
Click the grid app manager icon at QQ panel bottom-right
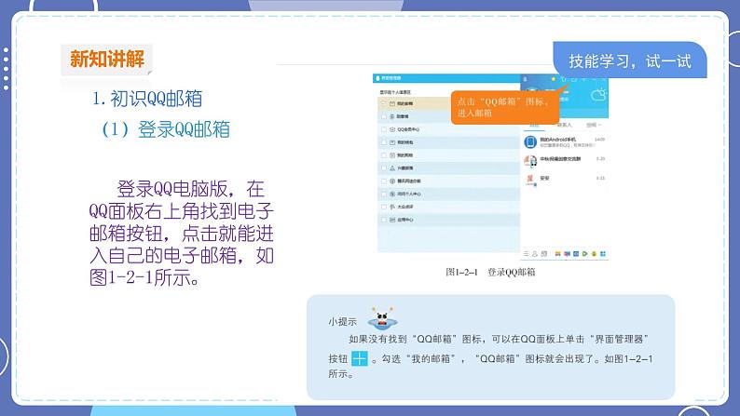coord(605,253)
